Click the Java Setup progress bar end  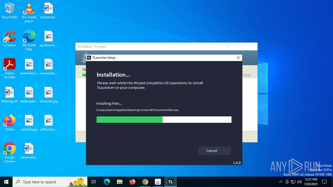(x=246, y=75)
